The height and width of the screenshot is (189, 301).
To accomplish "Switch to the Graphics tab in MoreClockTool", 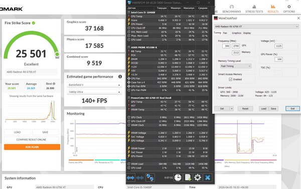I will point(236,33).
